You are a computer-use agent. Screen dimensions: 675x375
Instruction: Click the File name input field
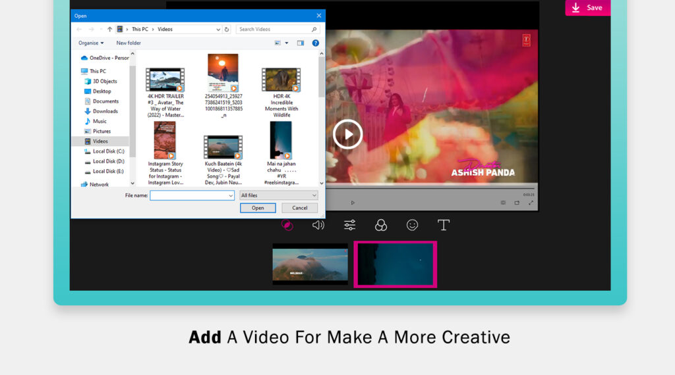click(190, 195)
